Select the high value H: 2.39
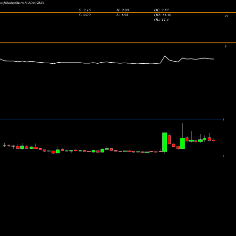This screenshot has height=236, width=236. point(123,10)
